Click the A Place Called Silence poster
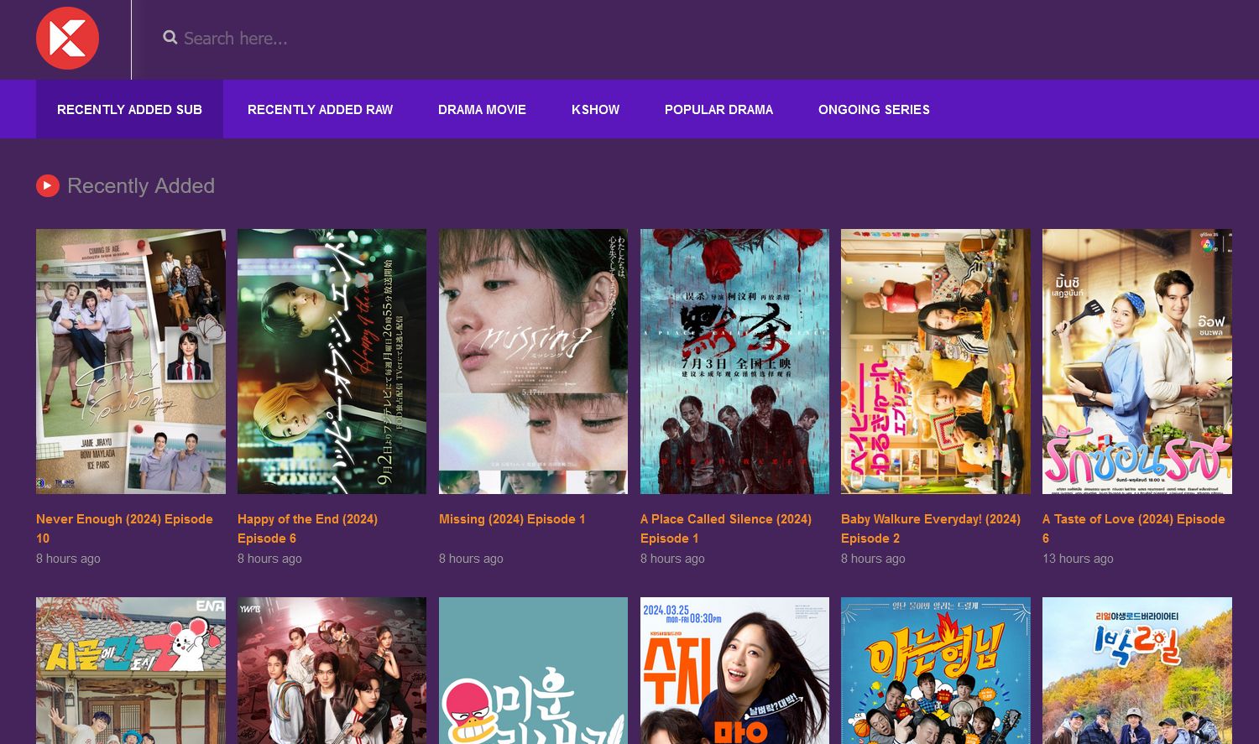The height and width of the screenshot is (744, 1259). pos(734,362)
